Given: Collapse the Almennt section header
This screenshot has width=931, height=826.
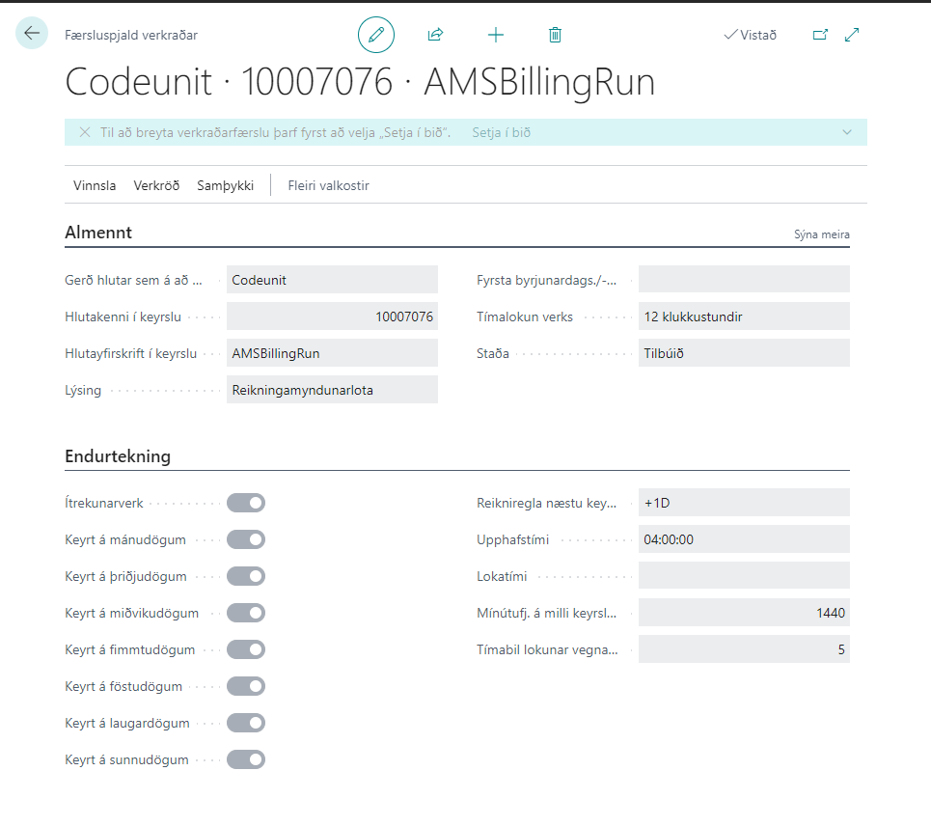Looking at the screenshot, I should (x=98, y=233).
